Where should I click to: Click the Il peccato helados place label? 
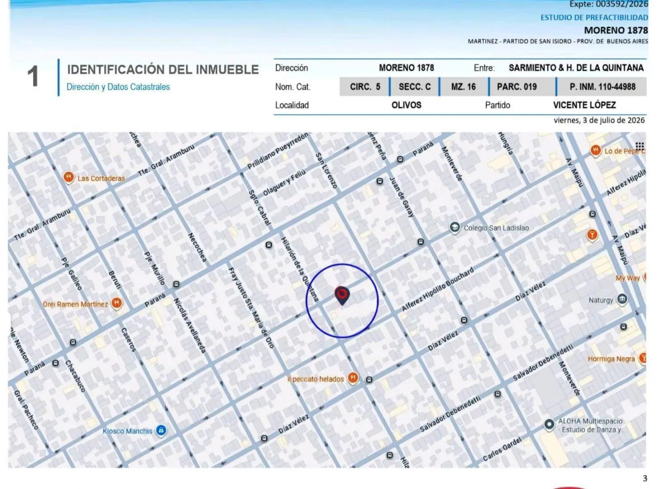(x=315, y=379)
